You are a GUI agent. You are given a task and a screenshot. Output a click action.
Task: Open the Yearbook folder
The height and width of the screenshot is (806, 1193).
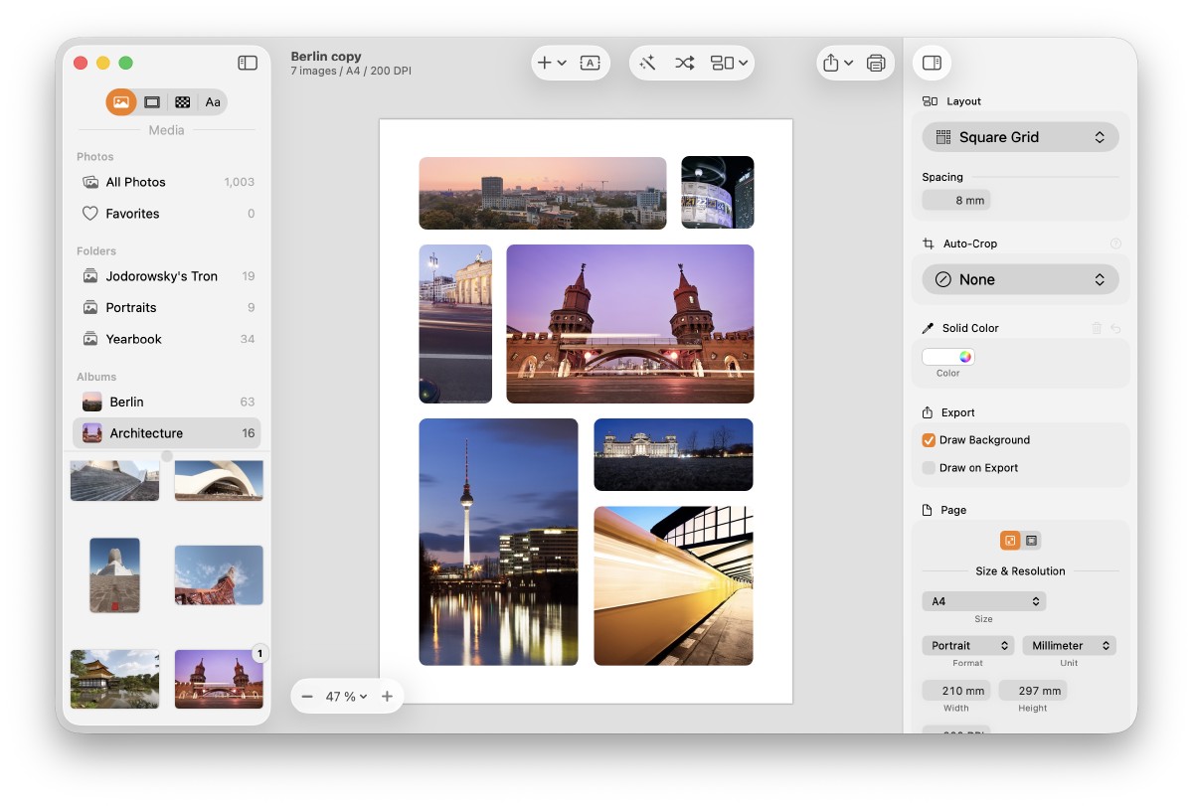point(167,339)
